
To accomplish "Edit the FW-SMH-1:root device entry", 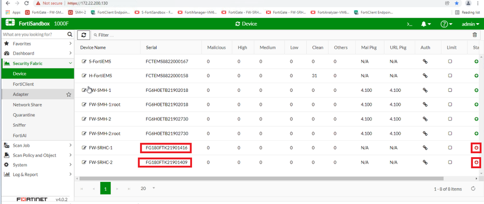I will coord(83,104).
